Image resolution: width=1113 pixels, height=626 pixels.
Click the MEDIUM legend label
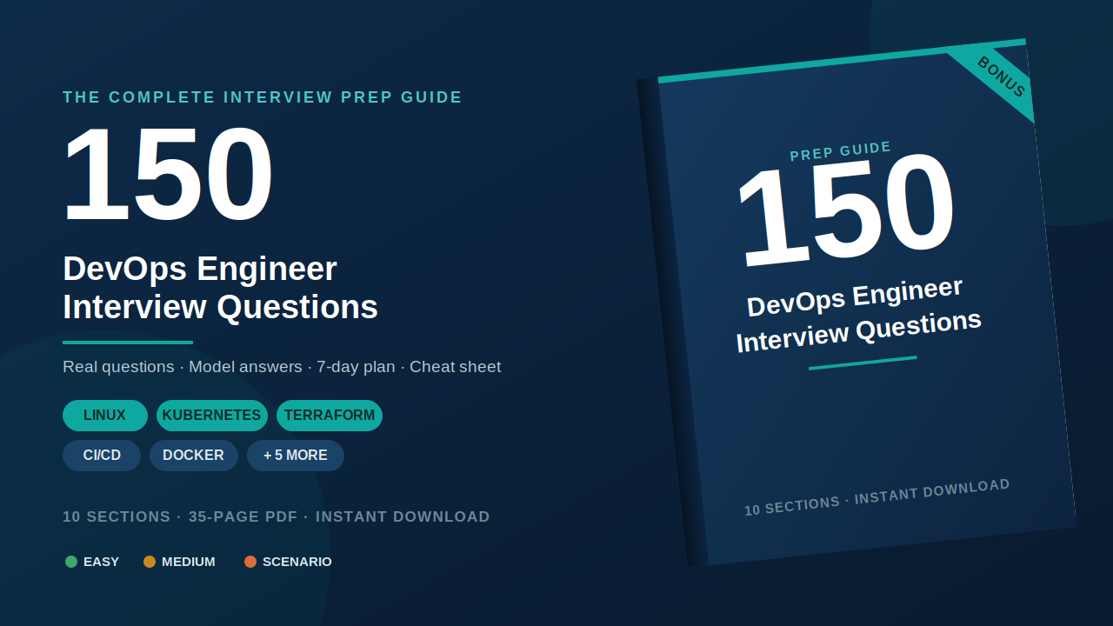[189, 562]
